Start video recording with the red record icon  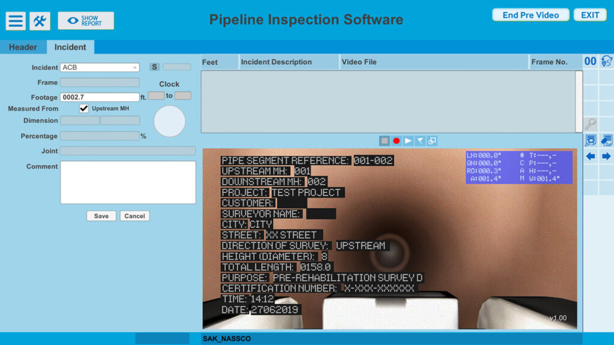coord(396,140)
